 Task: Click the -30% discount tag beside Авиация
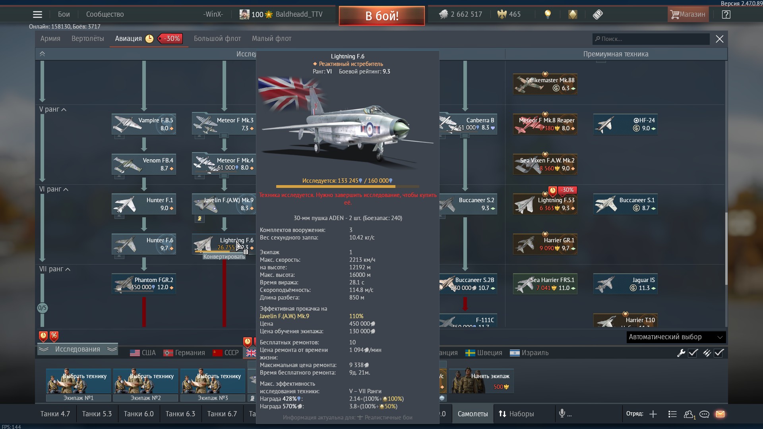tap(170, 39)
